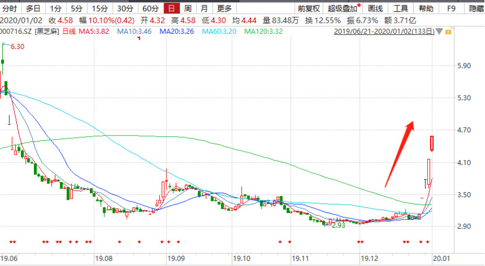Select the 日 daily K-line tab
Viewport: 485px width, 266px height.
point(172,8)
